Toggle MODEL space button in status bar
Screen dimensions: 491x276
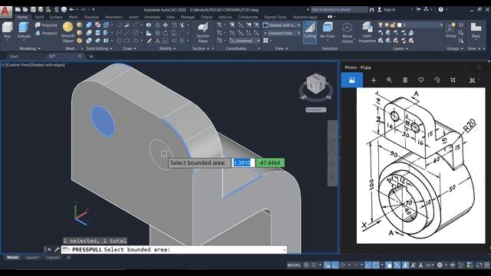[294, 265]
